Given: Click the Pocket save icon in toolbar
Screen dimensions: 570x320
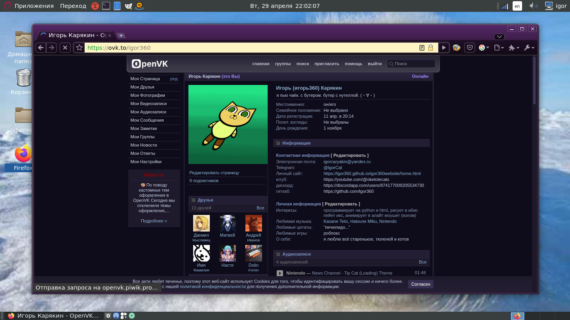Looking at the screenshot, I should point(469,48).
